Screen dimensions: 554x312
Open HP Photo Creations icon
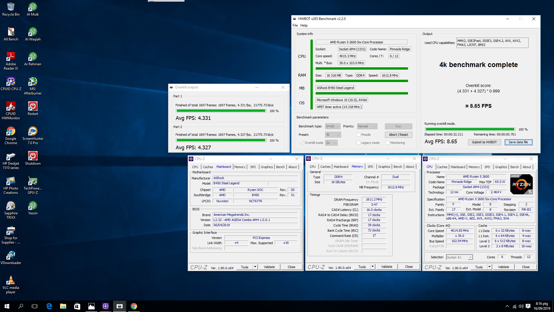click(x=11, y=185)
